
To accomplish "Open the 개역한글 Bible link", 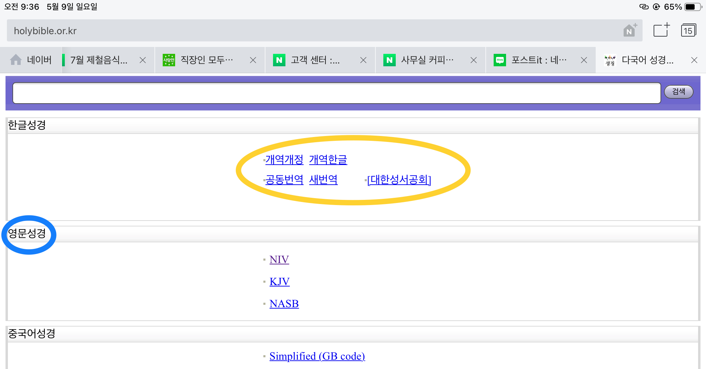I will pyautogui.click(x=328, y=159).
